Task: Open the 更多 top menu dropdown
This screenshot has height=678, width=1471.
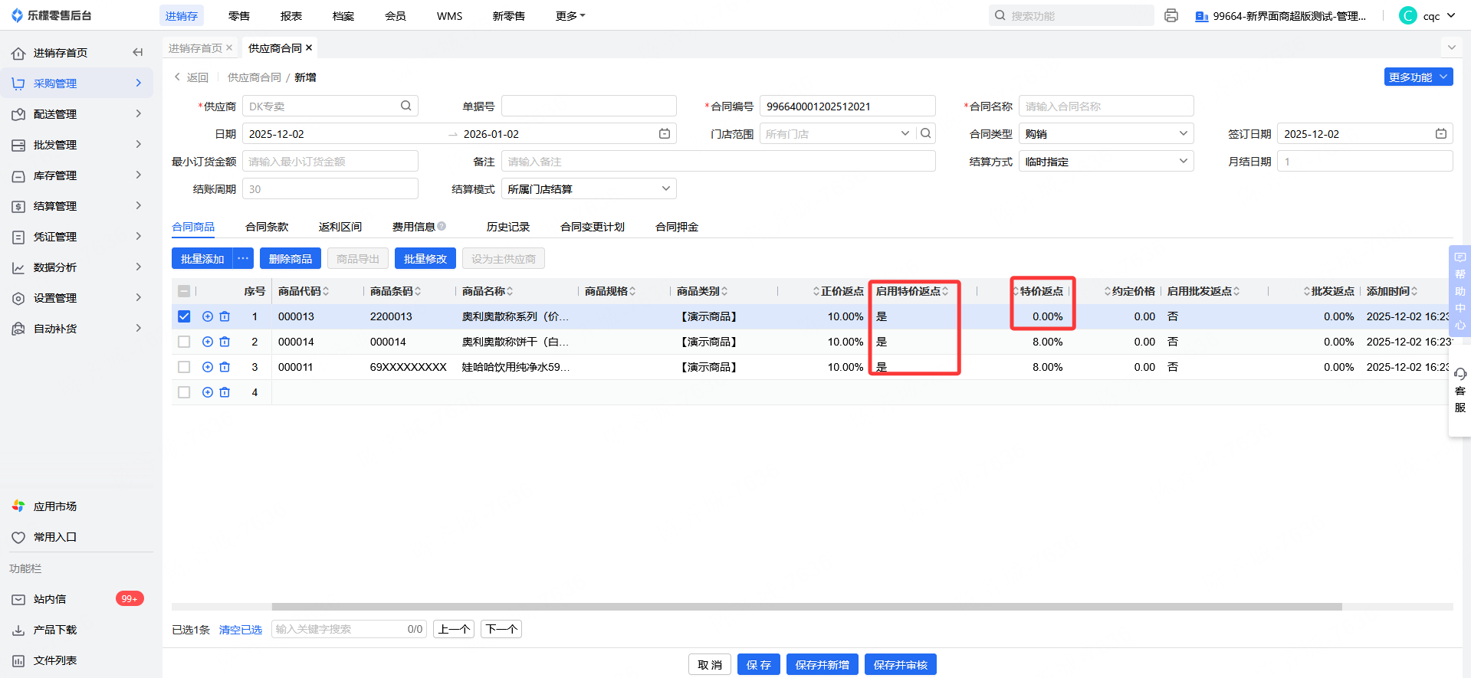Action: (x=570, y=15)
